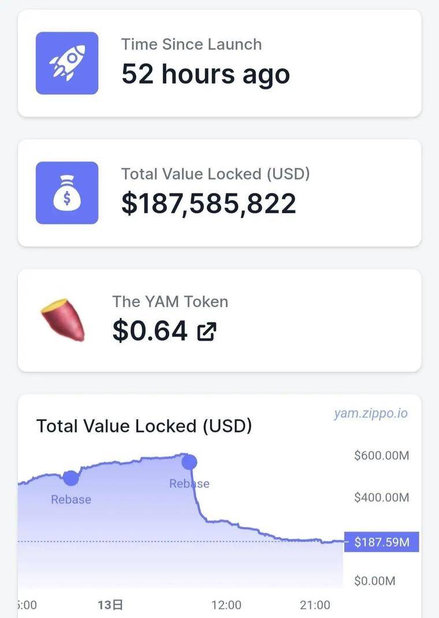Viewport: 439px width, 618px height.
Task: Click the "Time Since Launch" label
Action: click(x=191, y=44)
